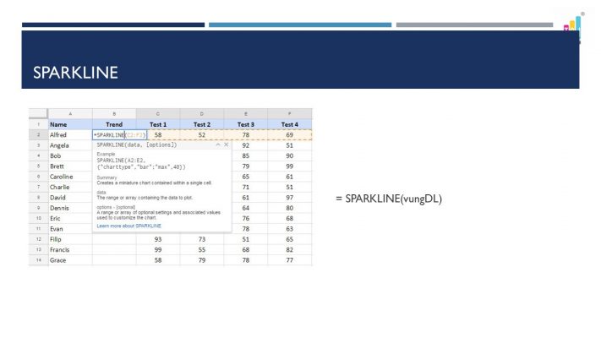Select column F letter header
This screenshot has height=338, width=601.
click(x=289, y=113)
